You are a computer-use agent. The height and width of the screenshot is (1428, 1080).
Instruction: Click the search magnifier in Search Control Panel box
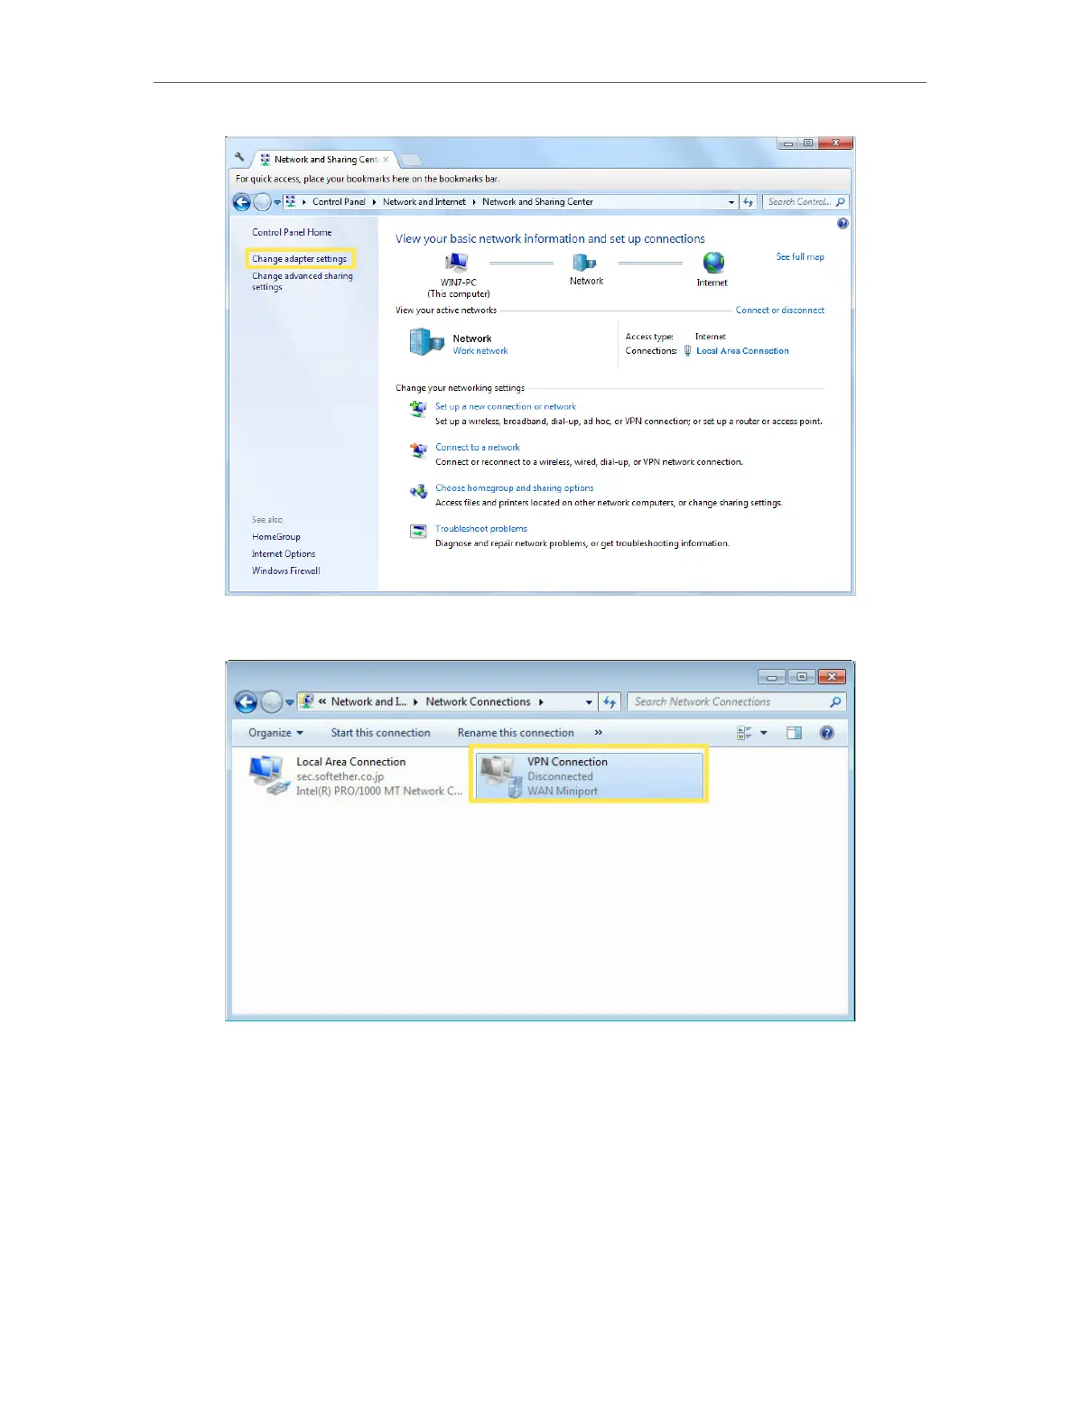pyautogui.click(x=840, y=202)
